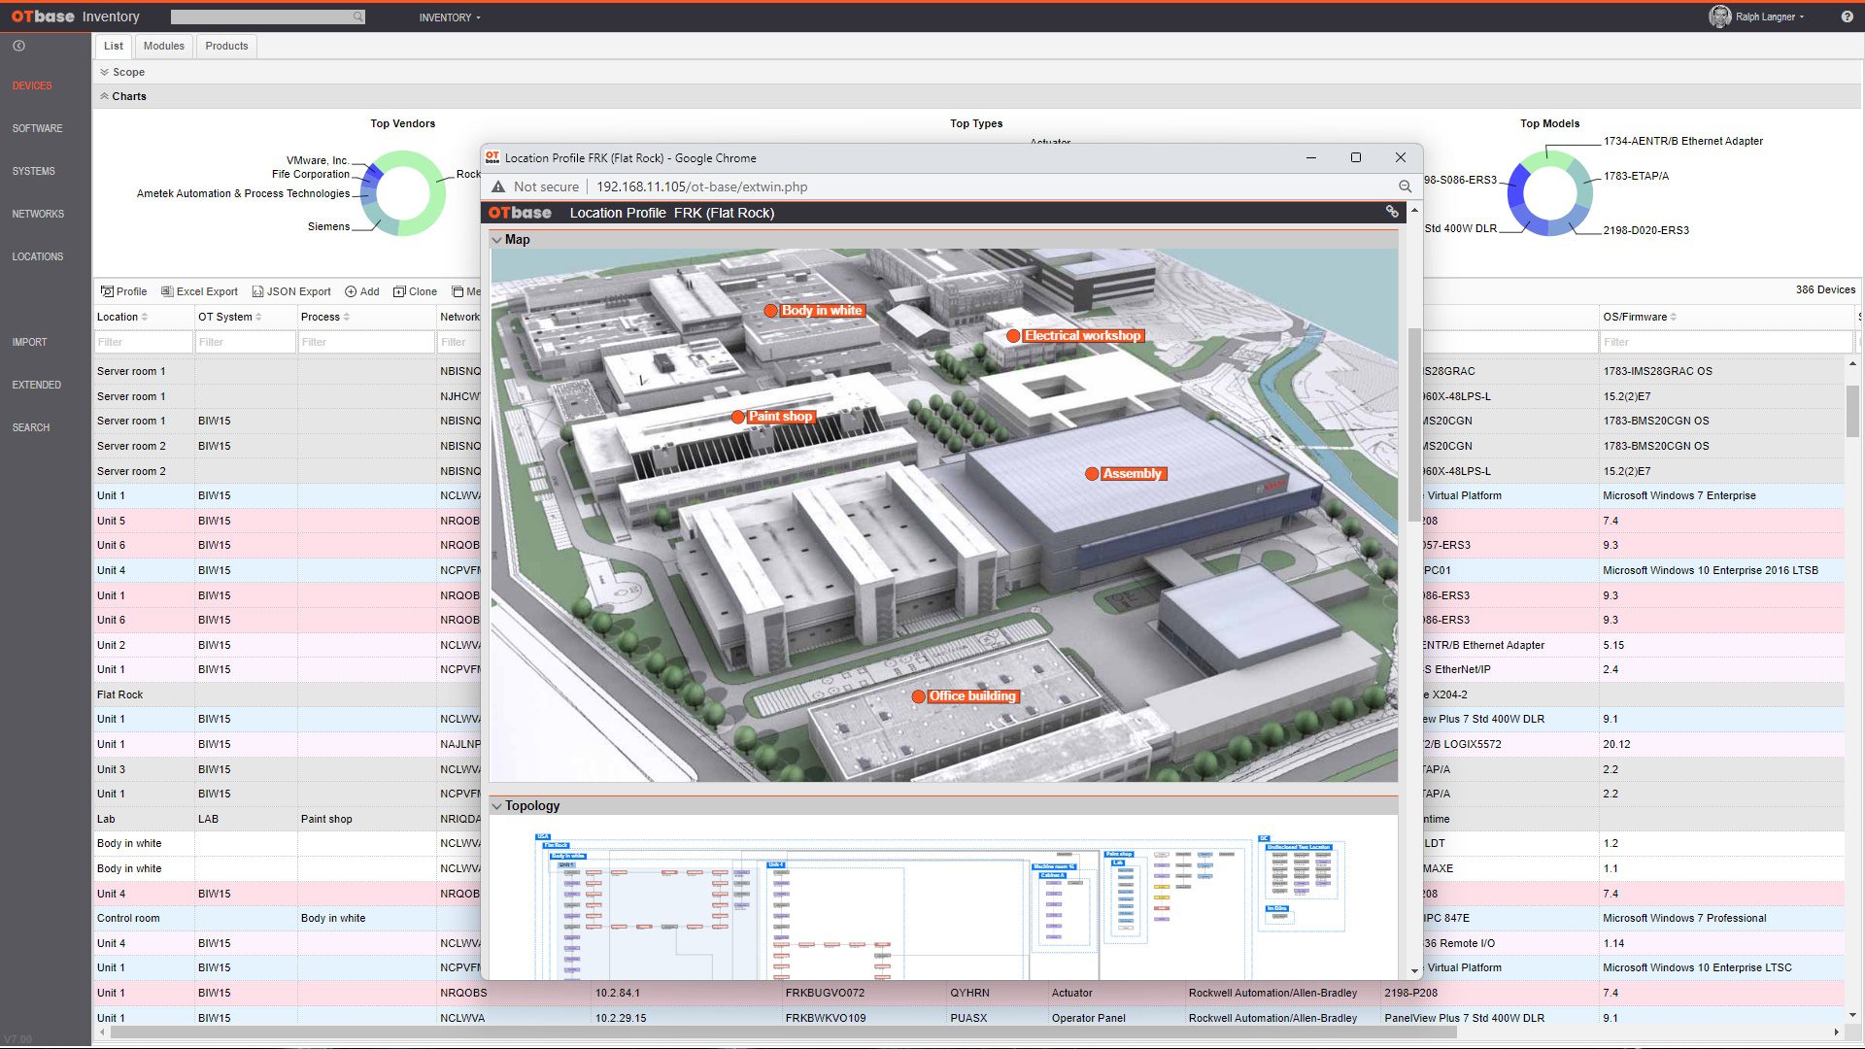
Task: Open SEARCH in the sidebar
Action: (30, 427)
